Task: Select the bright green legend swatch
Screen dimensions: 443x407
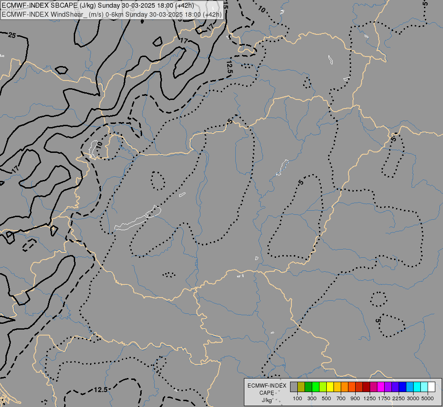Action: click(315, 387)
